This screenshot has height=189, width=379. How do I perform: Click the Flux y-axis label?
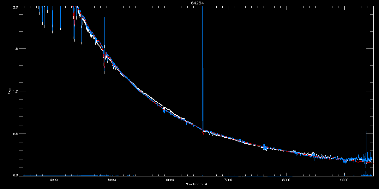[x=9, y=91]
